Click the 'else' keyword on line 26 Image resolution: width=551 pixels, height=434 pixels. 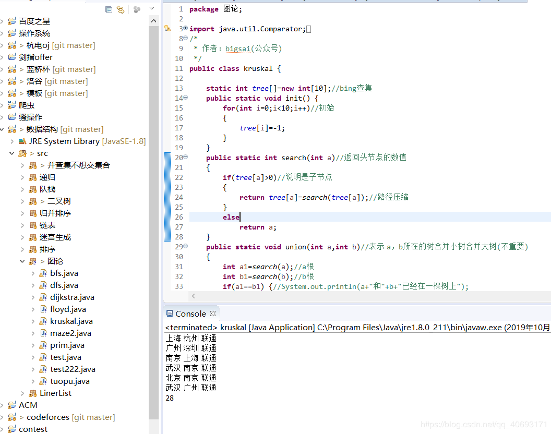click(x=231, y=217)
